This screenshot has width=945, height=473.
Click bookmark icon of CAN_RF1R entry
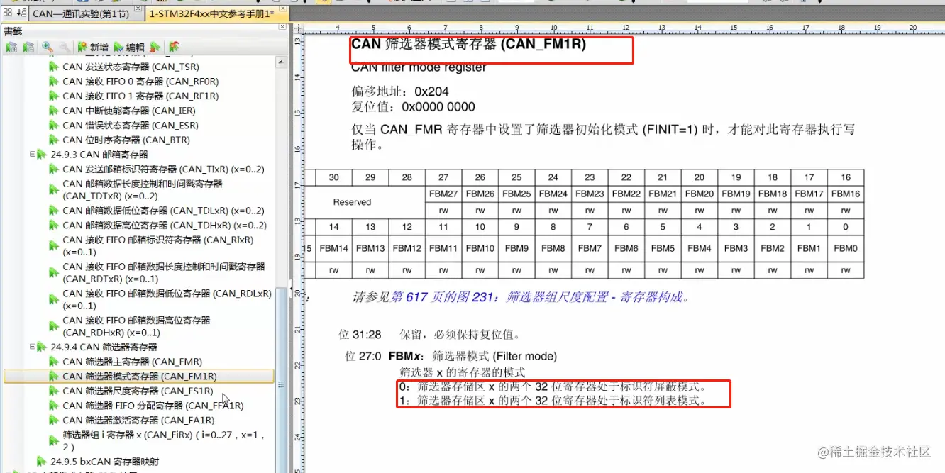[x=54, y=96]
